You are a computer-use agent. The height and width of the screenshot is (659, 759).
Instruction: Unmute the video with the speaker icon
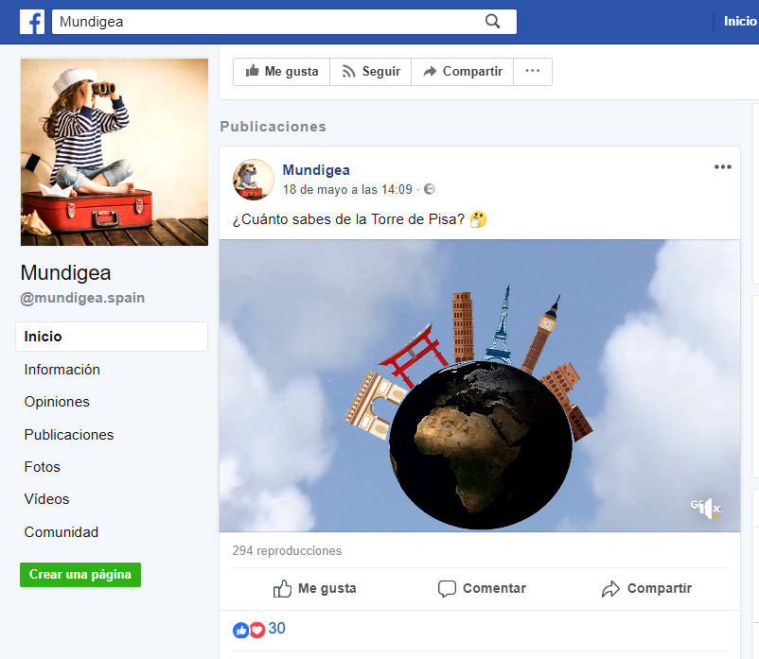point(709,509)
